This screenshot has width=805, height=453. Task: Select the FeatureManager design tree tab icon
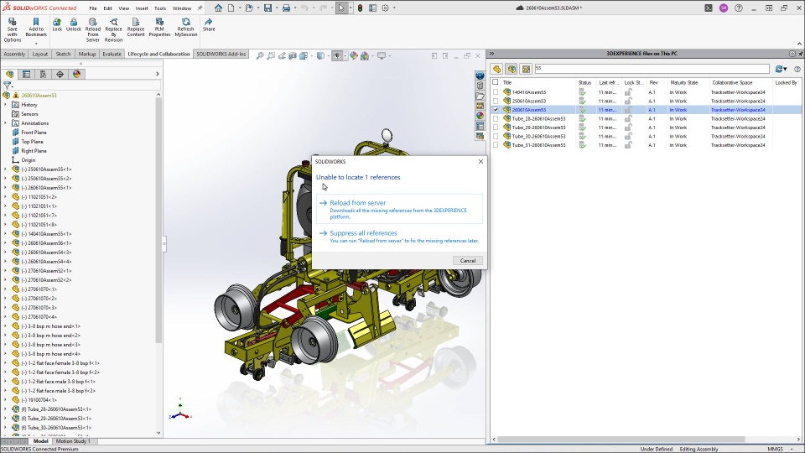(x=10, y=74)
